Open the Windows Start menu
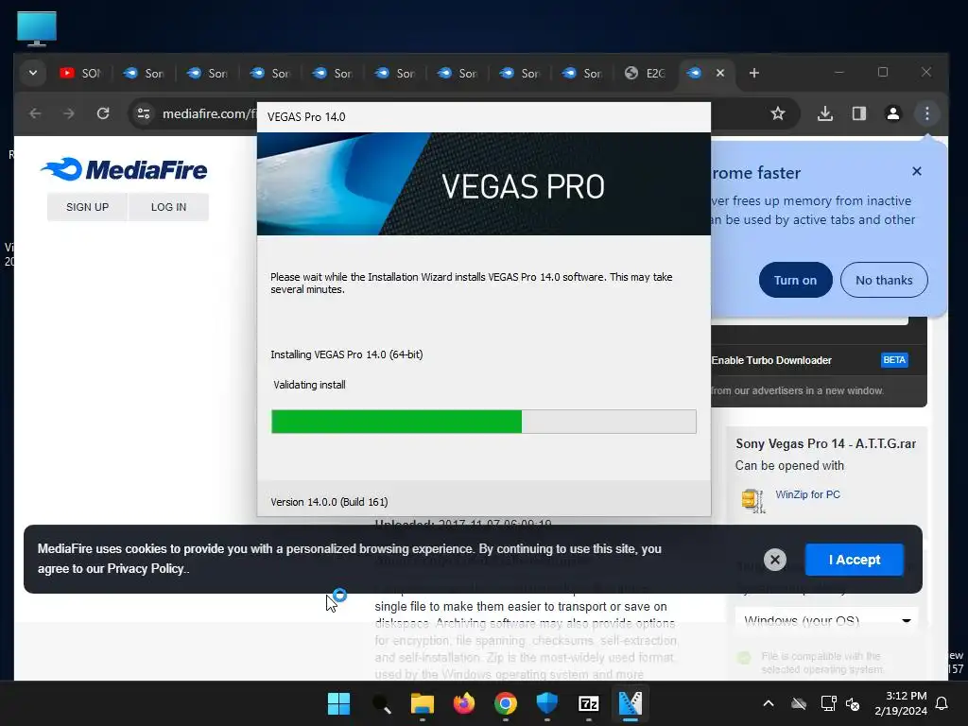968x726 pixels. 338,703
